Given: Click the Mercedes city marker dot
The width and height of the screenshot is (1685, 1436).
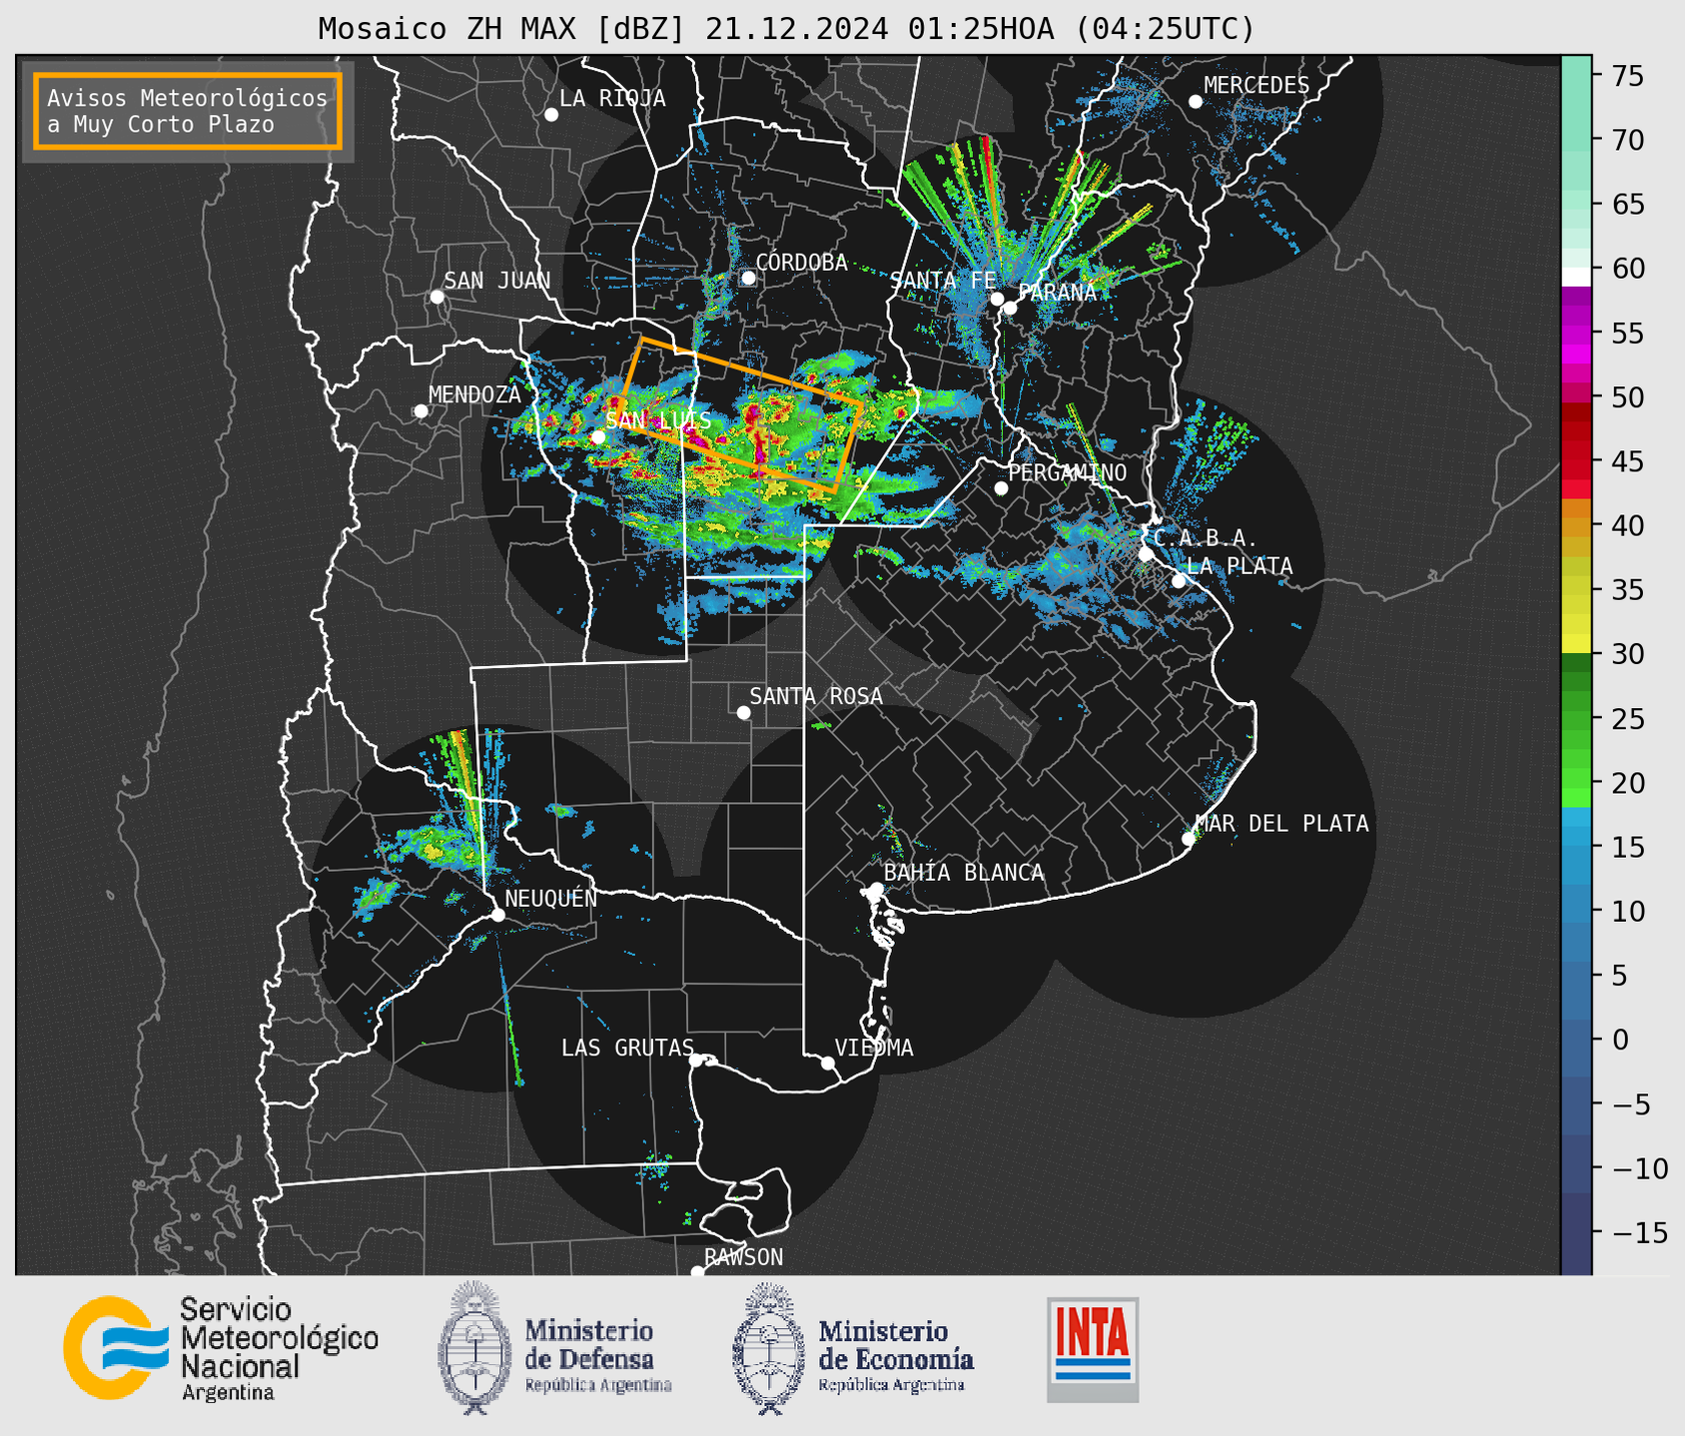Looking at the screenshot, I should [1196, 102].
